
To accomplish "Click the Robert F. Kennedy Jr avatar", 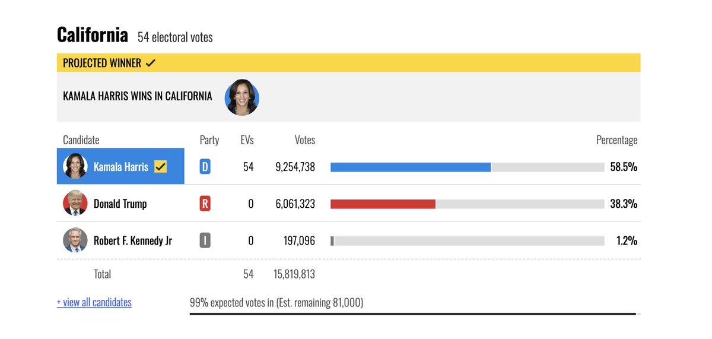I will click(75, 240).
